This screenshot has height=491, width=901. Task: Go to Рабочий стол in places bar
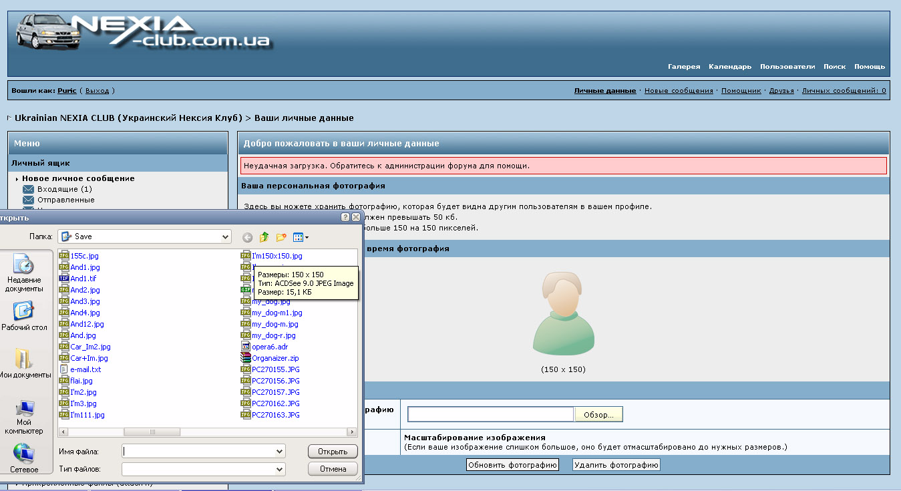click(24, 317)
